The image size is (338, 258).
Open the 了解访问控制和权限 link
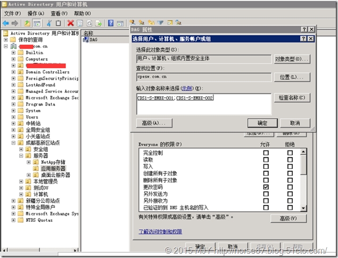pyautogui.click(x=160, y=231)
